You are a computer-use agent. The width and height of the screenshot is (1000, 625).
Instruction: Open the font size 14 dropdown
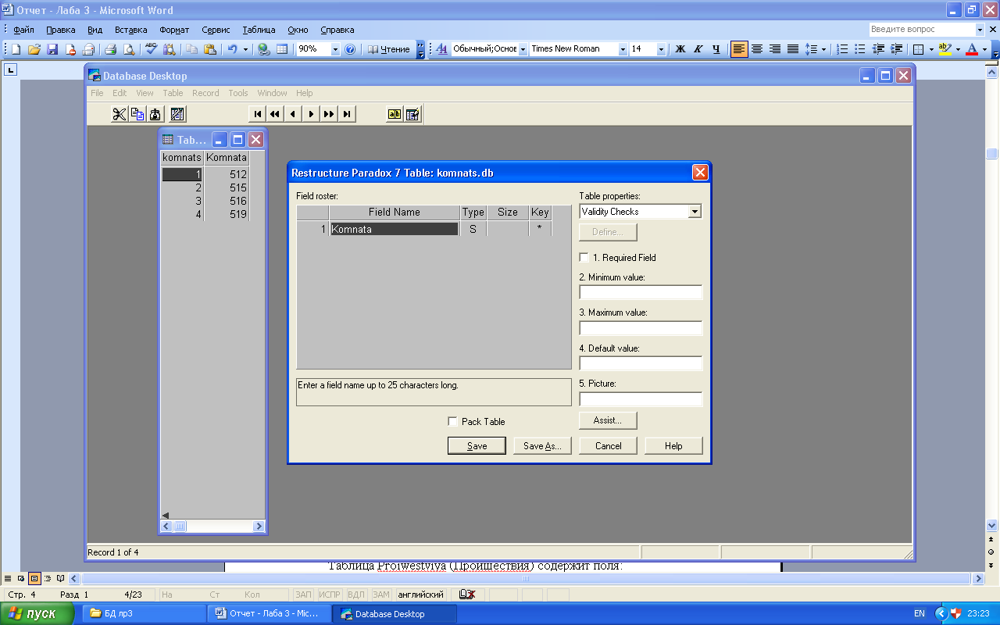(661, 49)
